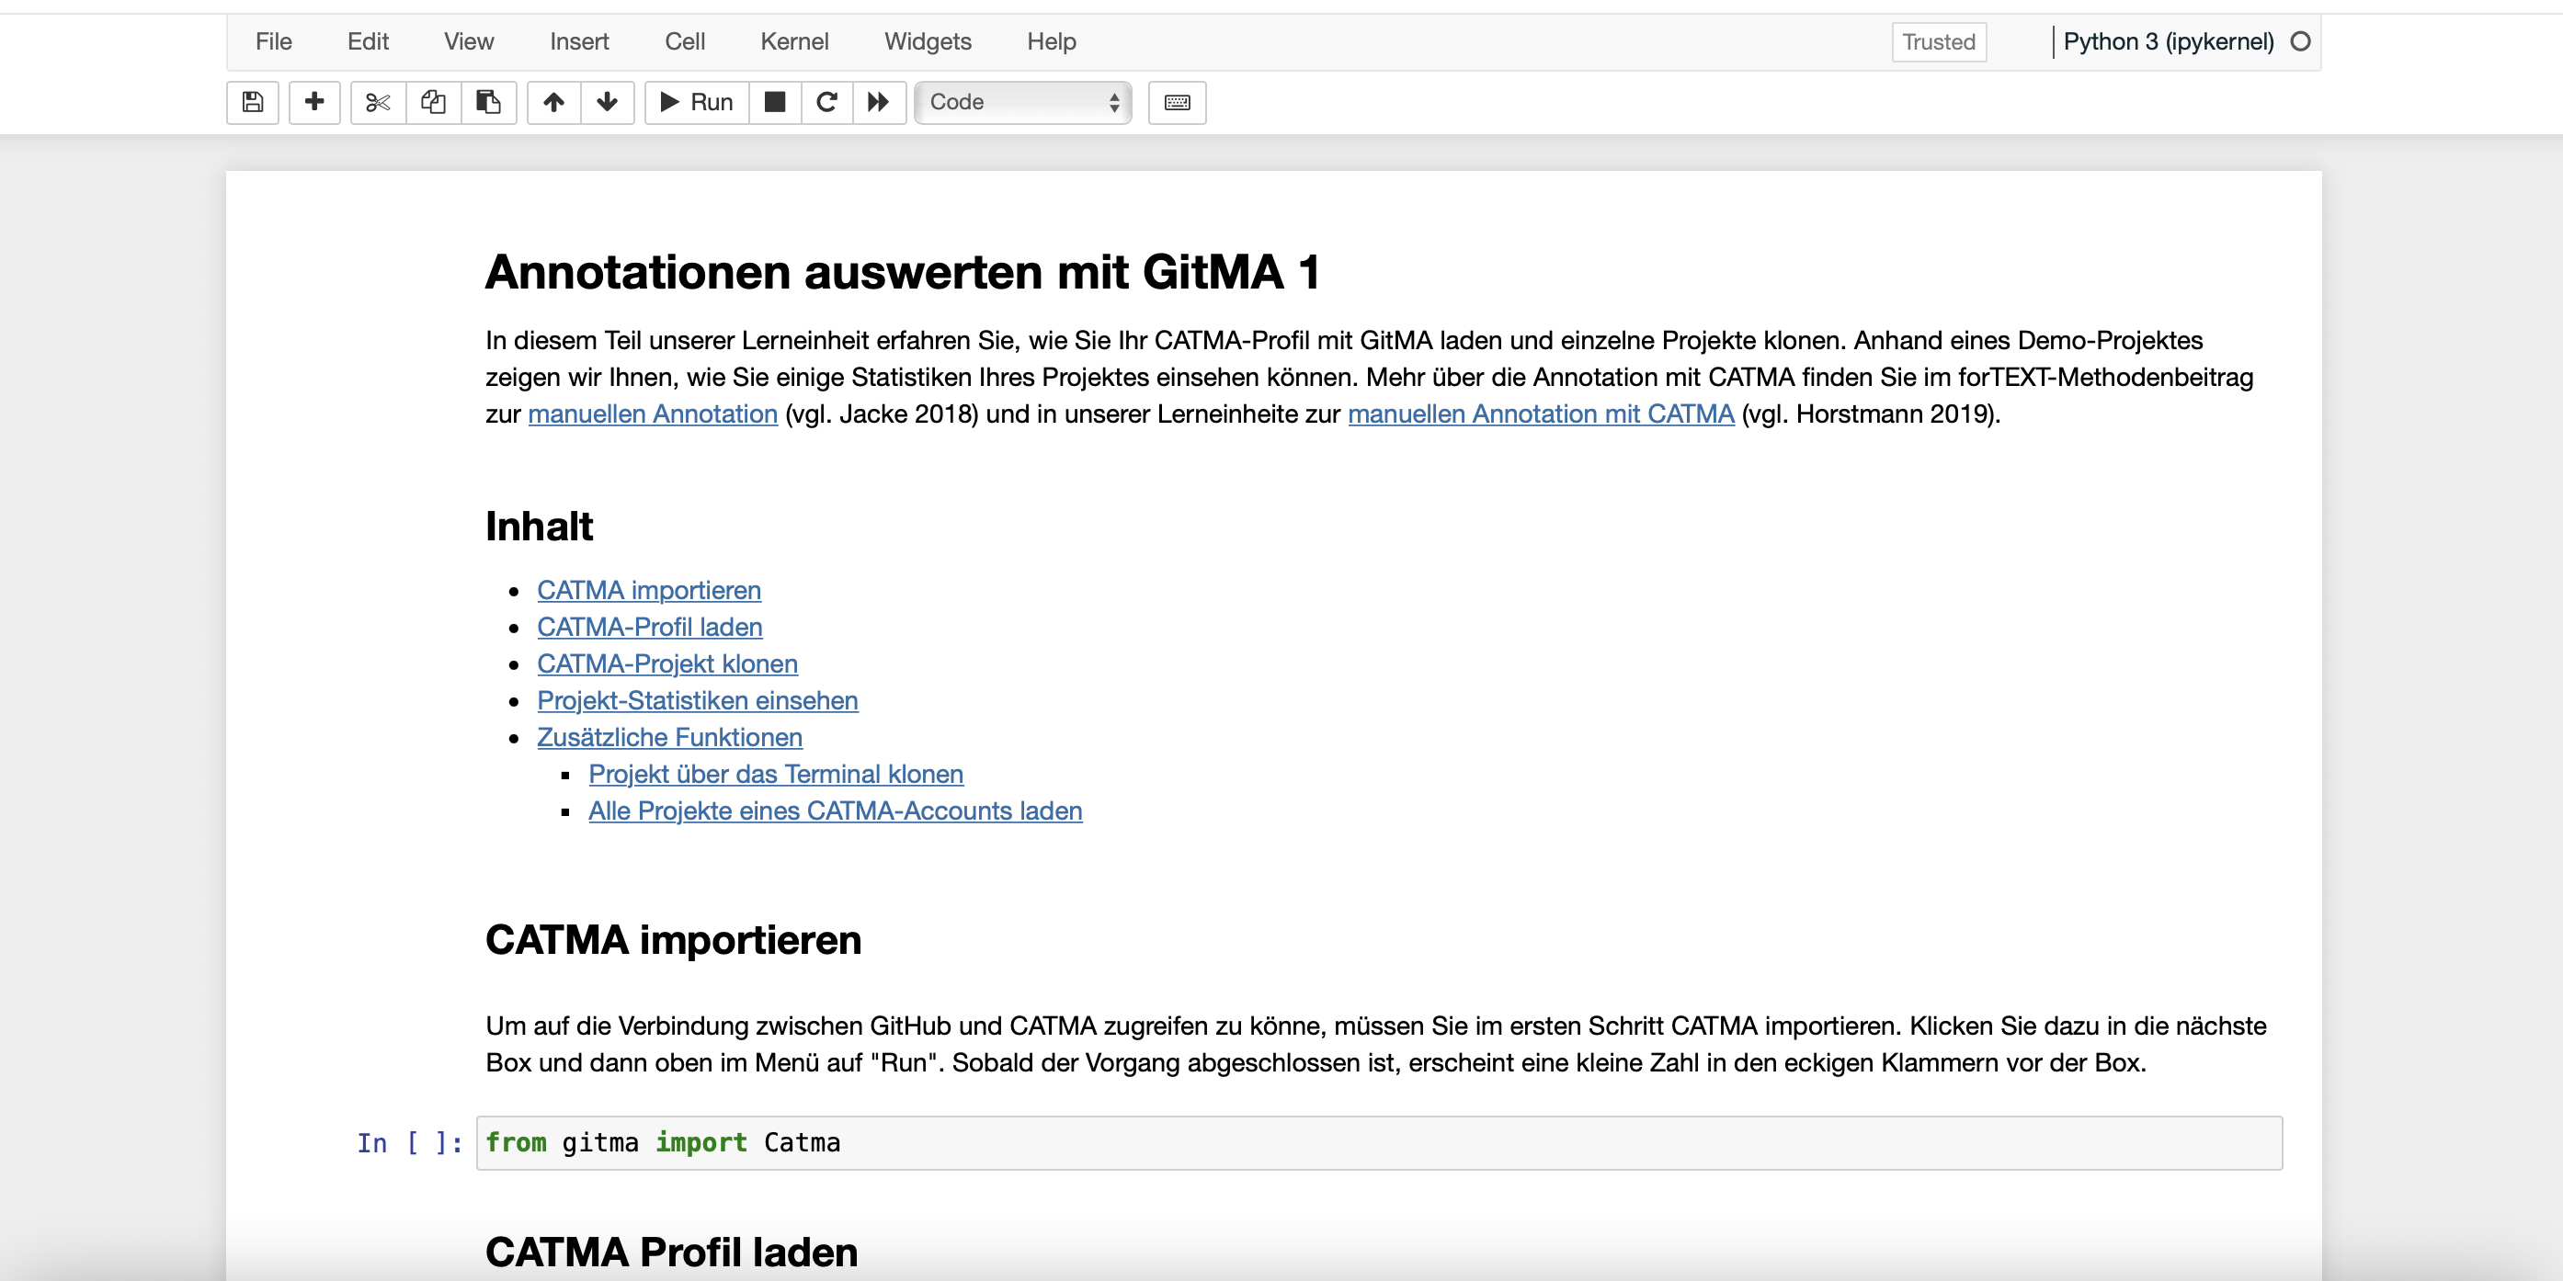The width and height of the screenshot is (2563, 1281).
Task: Click the kernel idle indicator circle
Action: point(2299,41)
